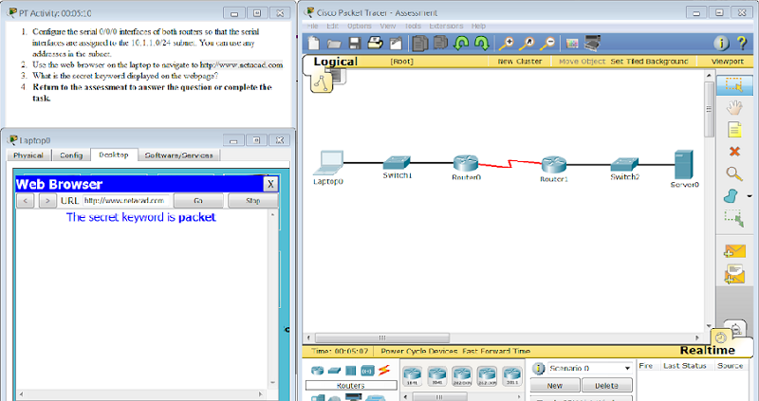Click the Print icon in toolbar

[375, 43]
